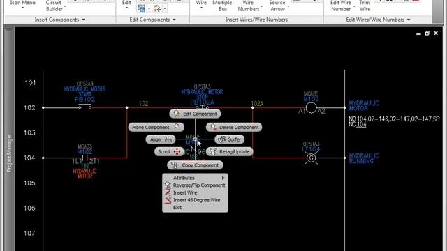
Task: Select Insert Wire from context menu
Action: (x=195, y=192)
